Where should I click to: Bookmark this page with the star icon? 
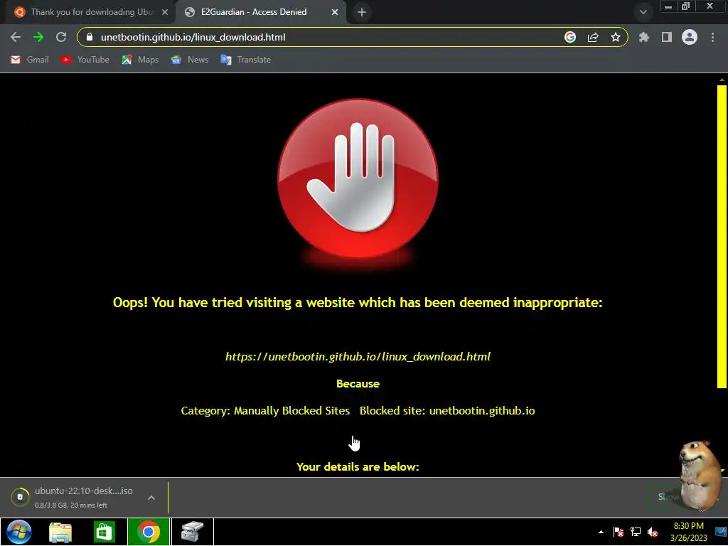click(616, 37)
